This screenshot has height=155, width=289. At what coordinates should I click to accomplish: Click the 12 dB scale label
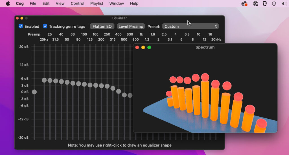[24, 65]
